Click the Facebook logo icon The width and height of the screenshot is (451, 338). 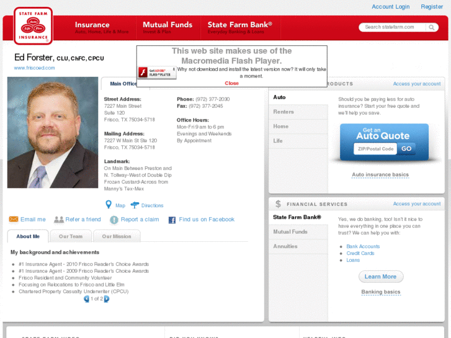click(x=172, y=220)
